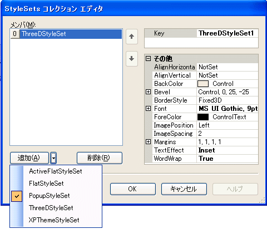Image resolution: width=267 pixels, height=229 pixels.
Task: Click the ヘルプ help button
Action: point(235,189)
